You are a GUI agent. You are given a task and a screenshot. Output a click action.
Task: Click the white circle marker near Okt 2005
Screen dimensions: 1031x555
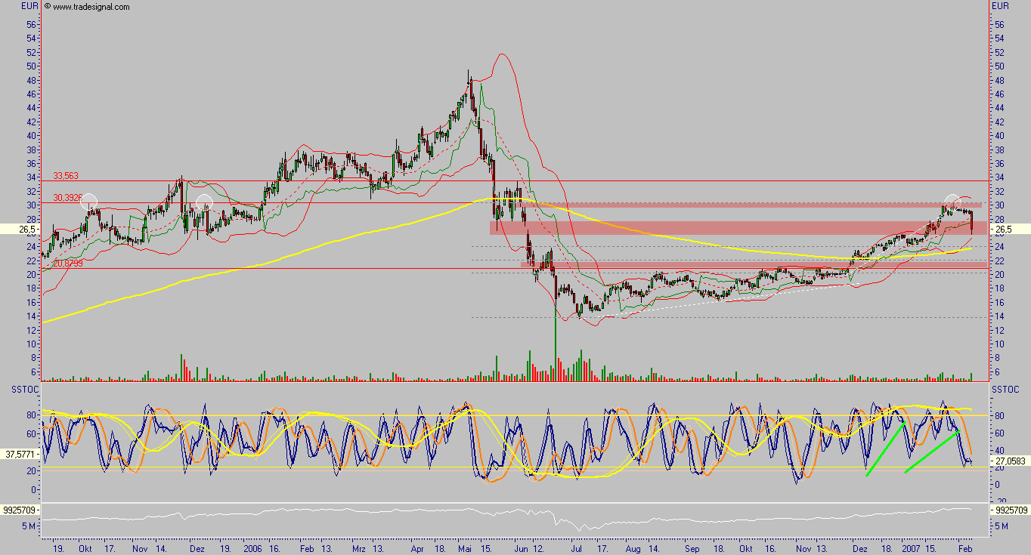point(89,202)
